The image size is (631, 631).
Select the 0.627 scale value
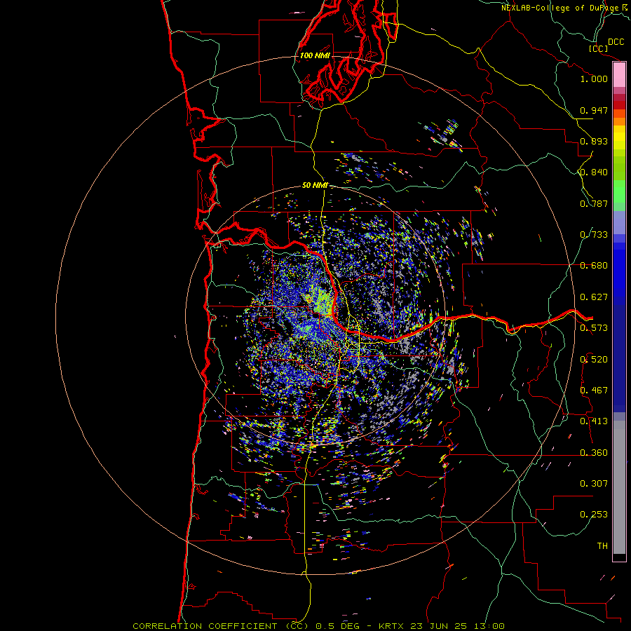click(594, 297)
